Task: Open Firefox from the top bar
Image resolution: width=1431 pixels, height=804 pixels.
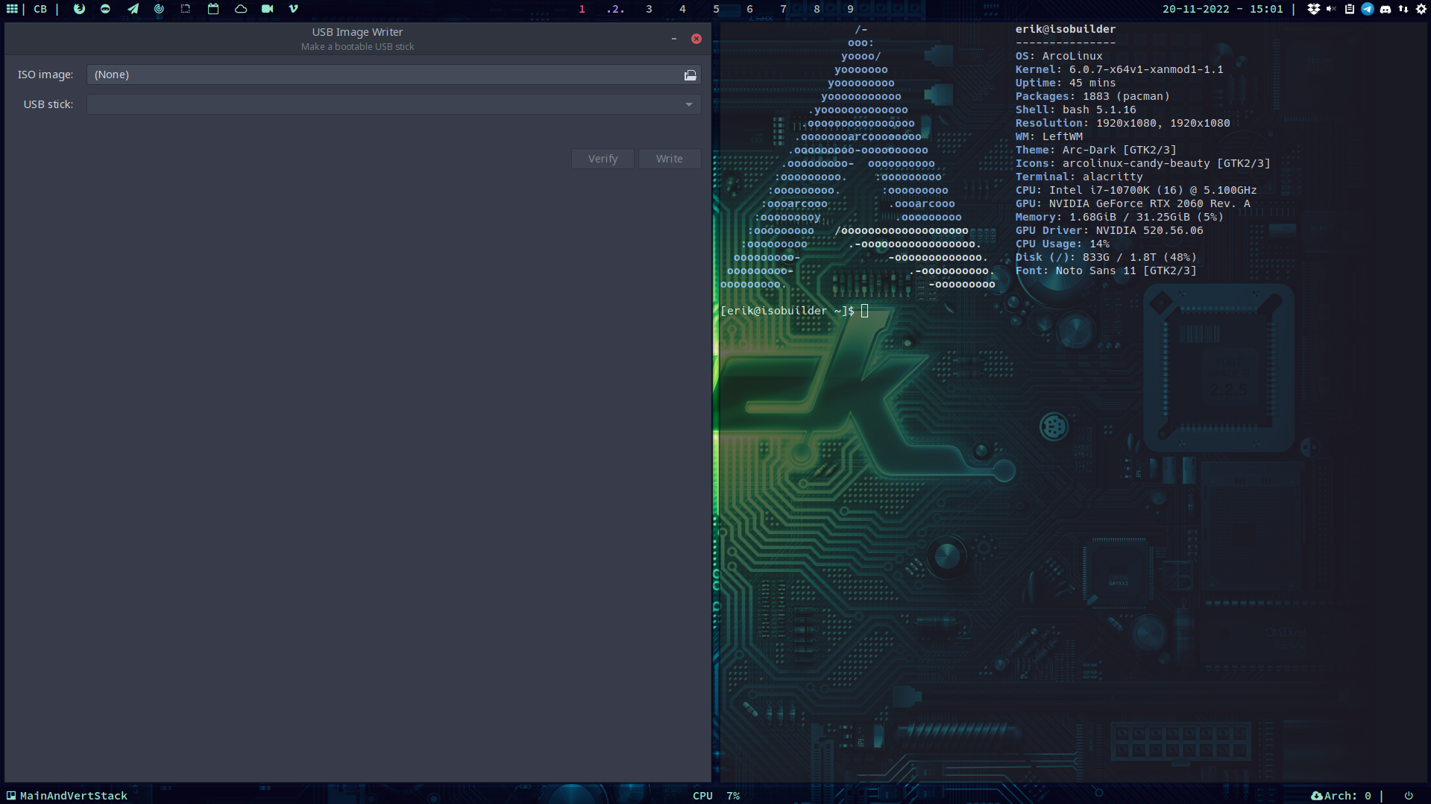Action: (80, 10)
